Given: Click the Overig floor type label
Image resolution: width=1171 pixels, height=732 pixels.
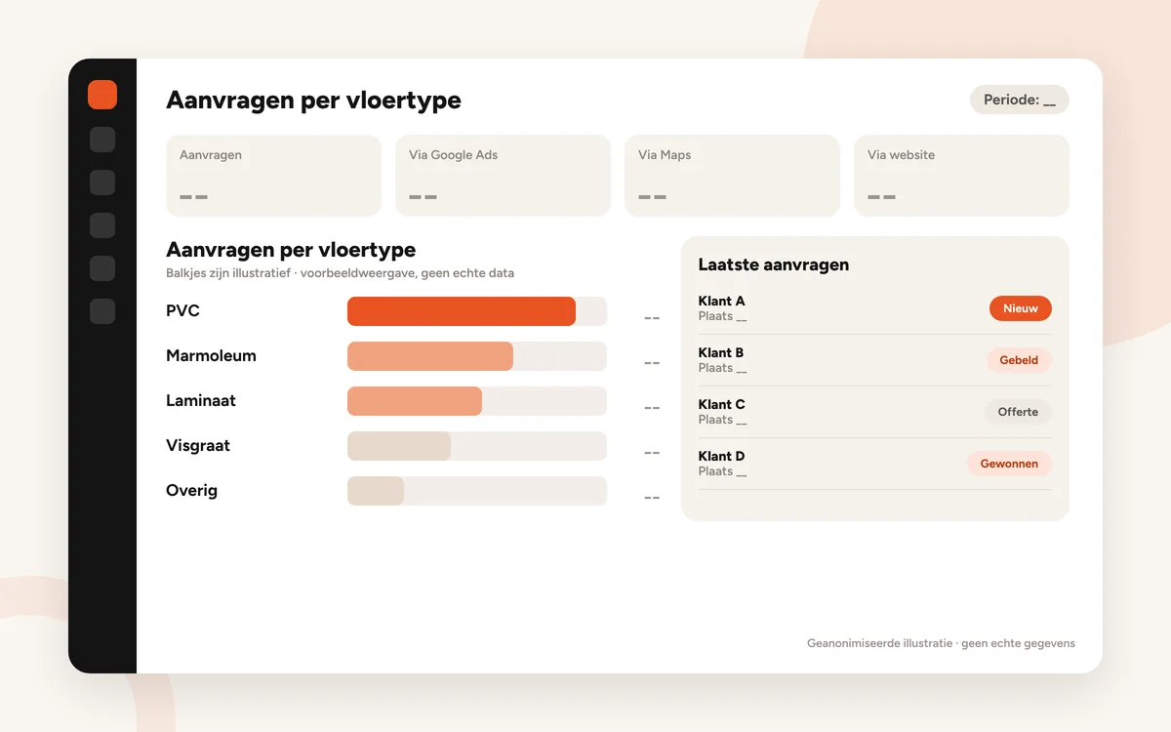Looking at the screenshot, I should (191, 491).
